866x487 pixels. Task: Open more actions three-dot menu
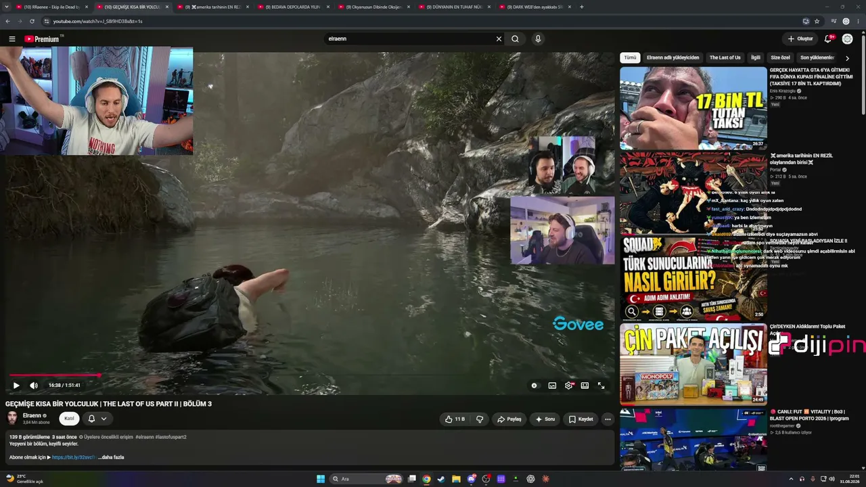tap(608, 419)
